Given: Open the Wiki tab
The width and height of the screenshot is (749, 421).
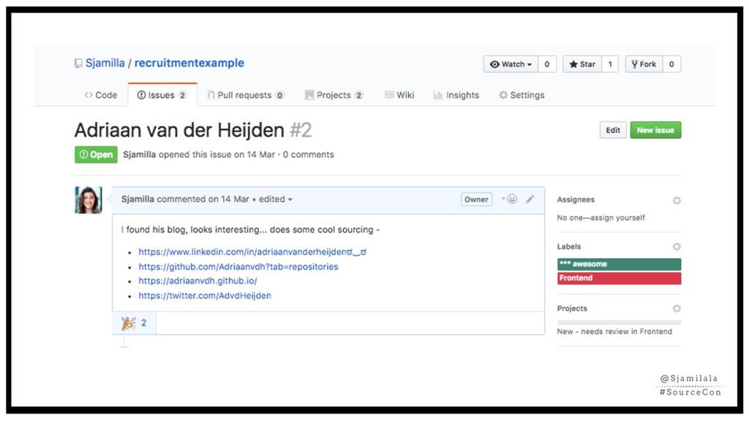Looking at the screenshot, I should click(399, 95).
